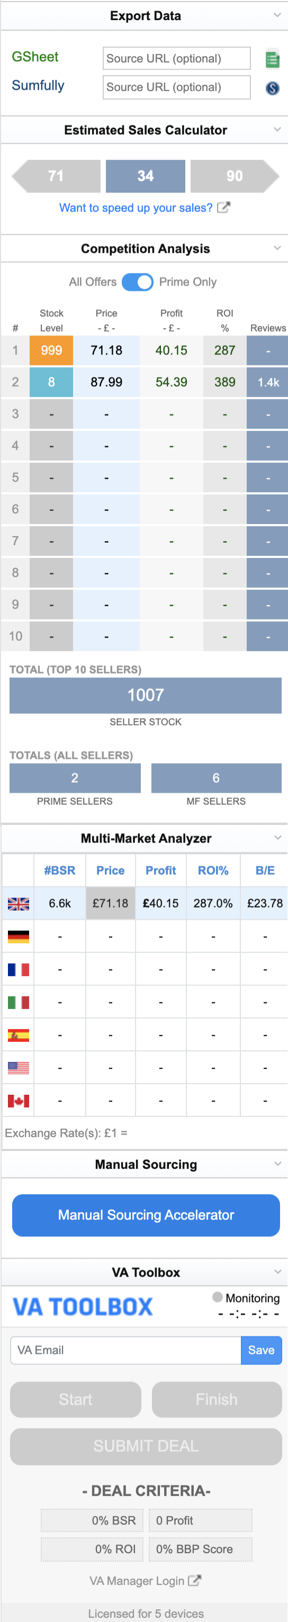Select the US flag marketplace
Screen dimensions: 288x1622
(18, 1067)
